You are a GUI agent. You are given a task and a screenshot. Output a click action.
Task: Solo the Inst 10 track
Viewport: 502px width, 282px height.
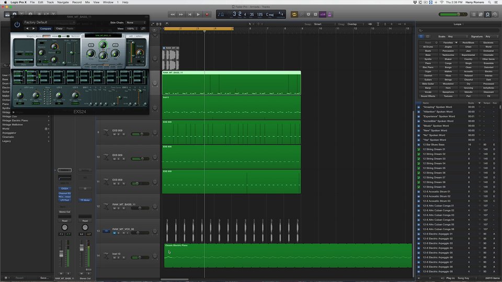[x=119, y=257]
